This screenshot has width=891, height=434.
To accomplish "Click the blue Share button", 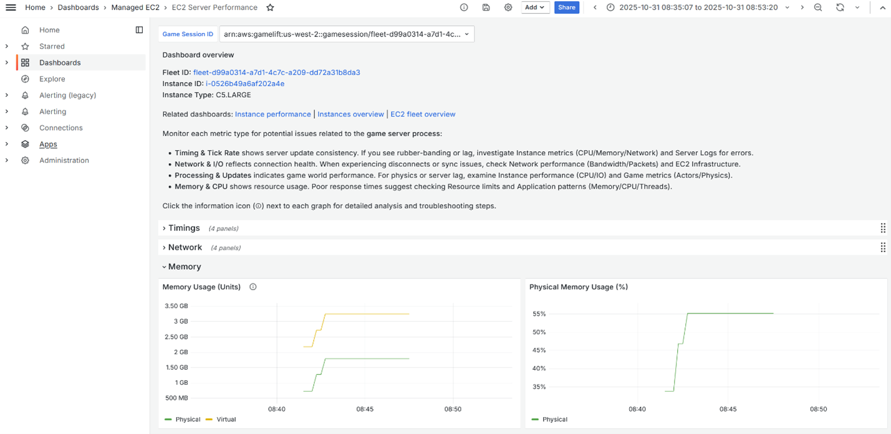I will (566, 7).
